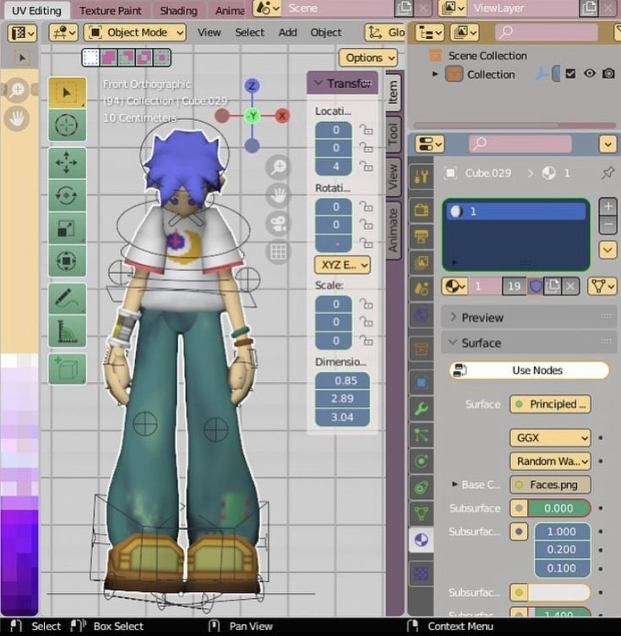
Task: Pick the Measure ruler tool
Action: coord(66,331)
